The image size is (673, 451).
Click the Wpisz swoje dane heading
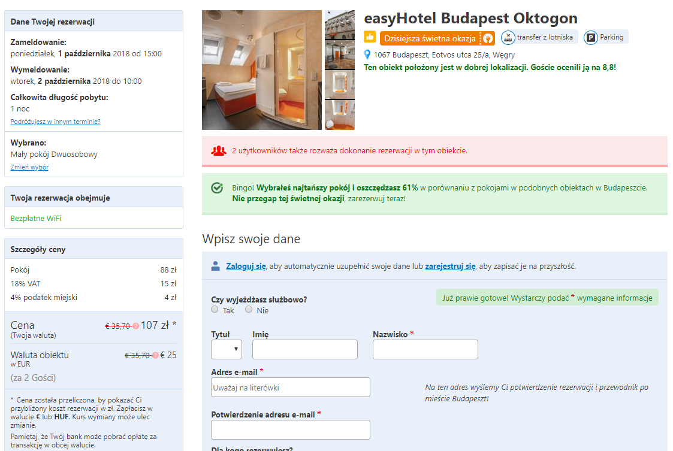251,239
